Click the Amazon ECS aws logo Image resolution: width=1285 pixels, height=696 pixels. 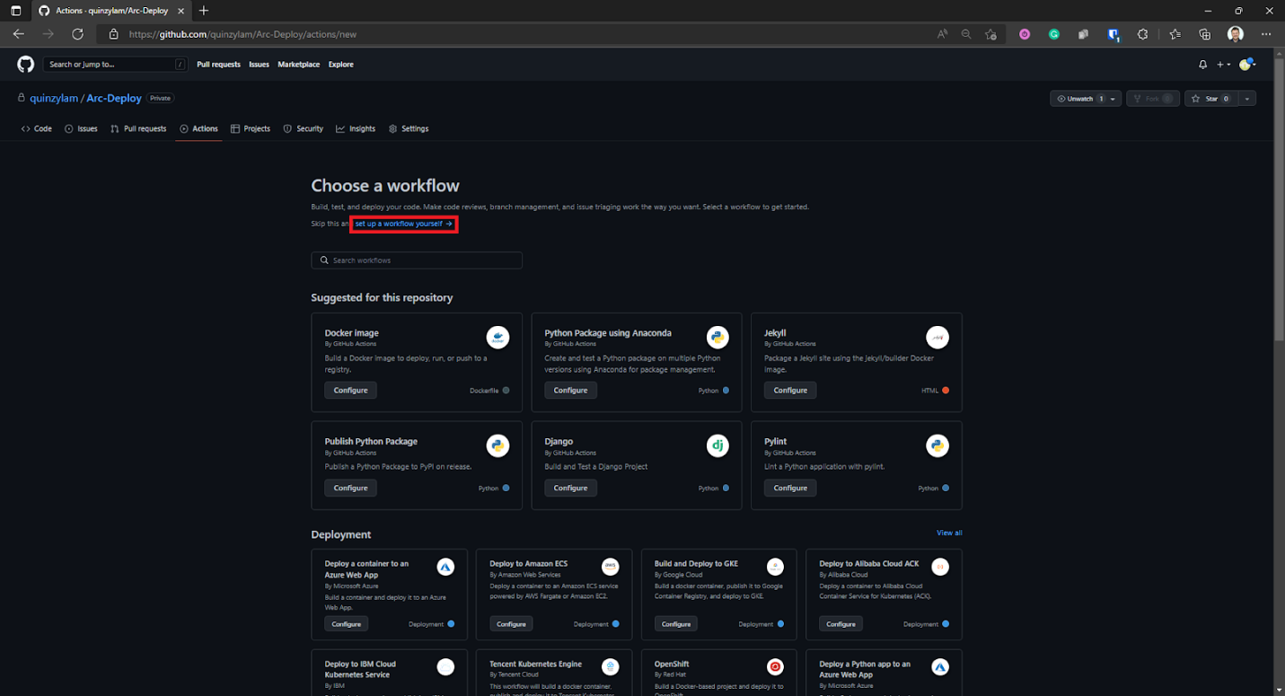[x=611, y=567]
